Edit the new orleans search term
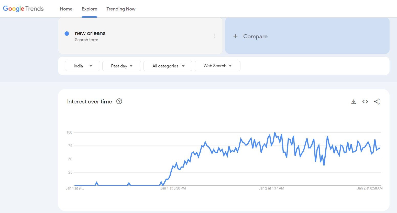 90,33
